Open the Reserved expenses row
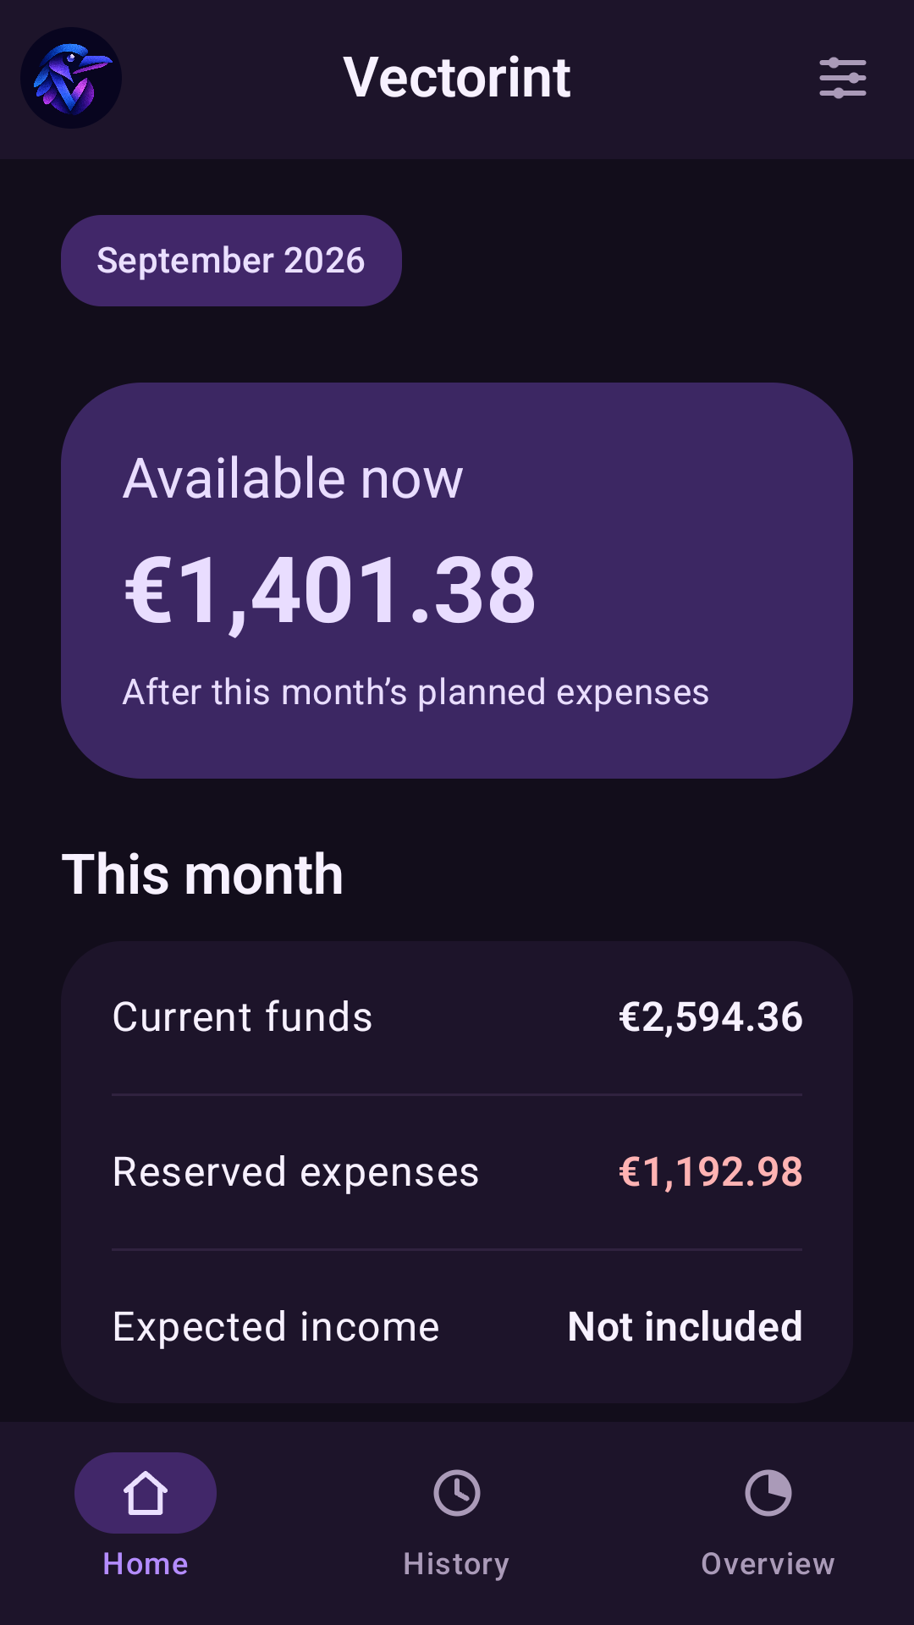This screenshot has width=914, height=1625. tap(457, 1172)
